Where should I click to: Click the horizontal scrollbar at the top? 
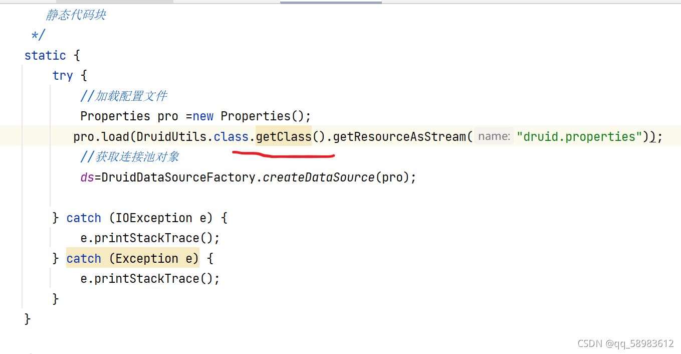click(x=331, y=2)
